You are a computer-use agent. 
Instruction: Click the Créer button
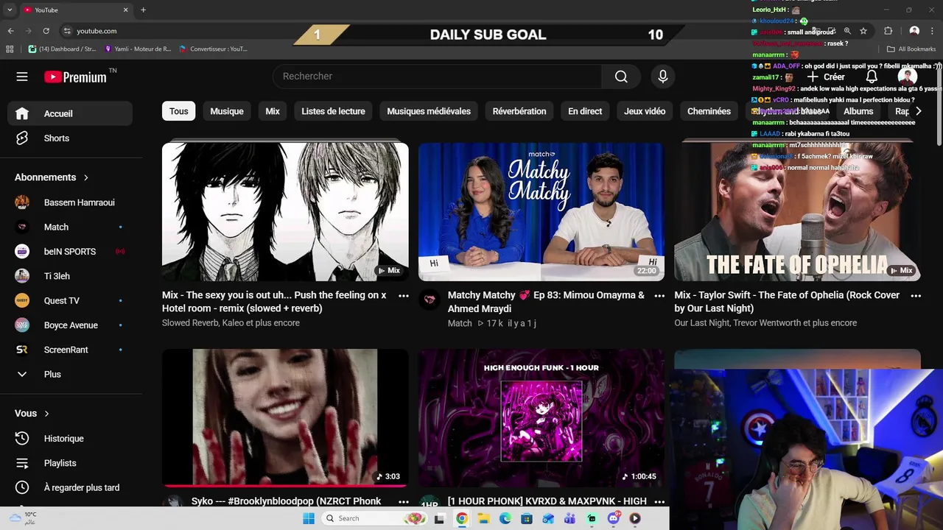(x=826, y=77)
